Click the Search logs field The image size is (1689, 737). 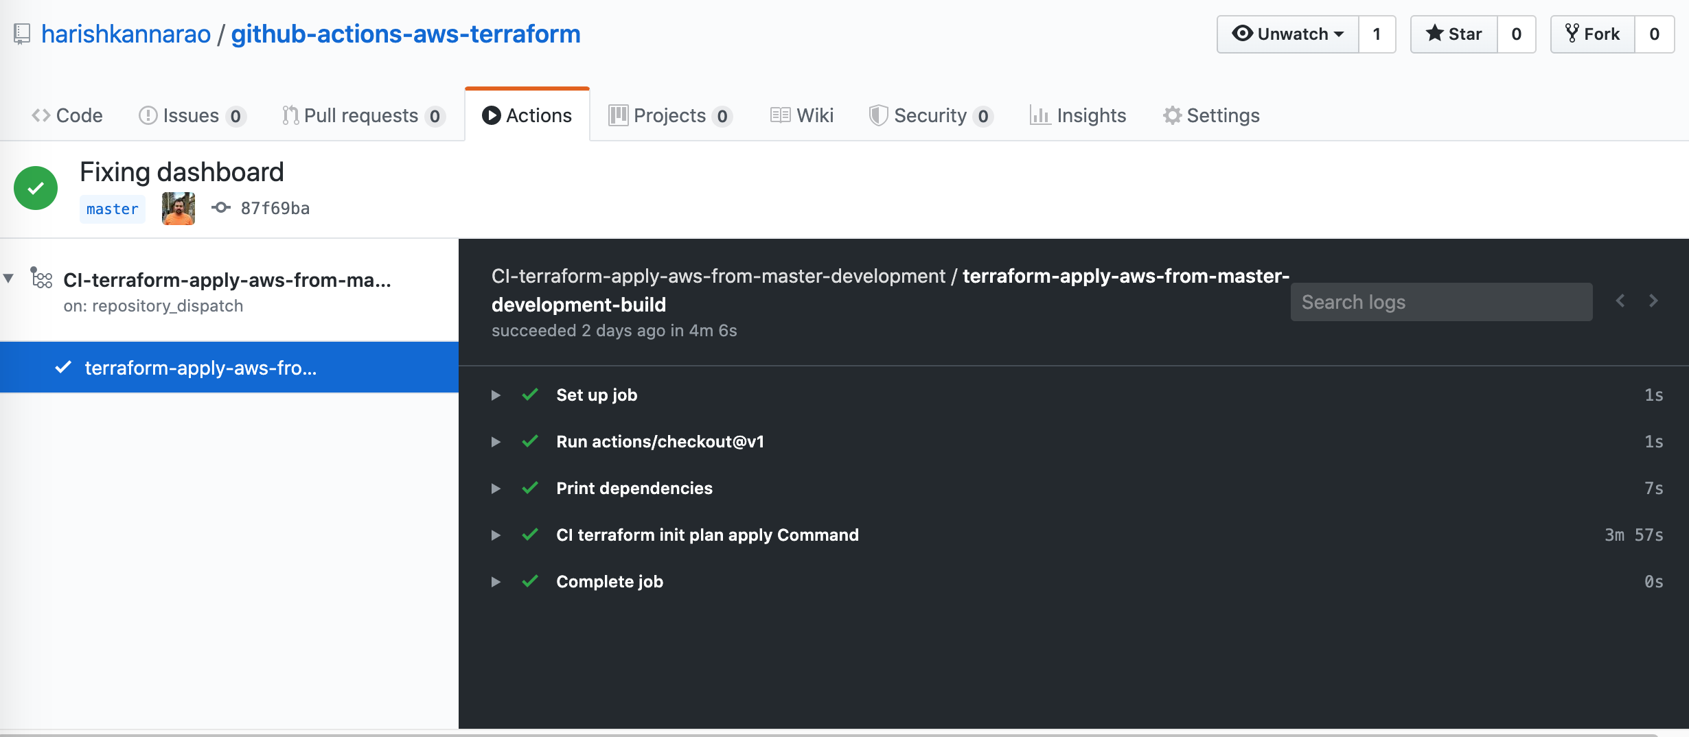(1441, 302)
